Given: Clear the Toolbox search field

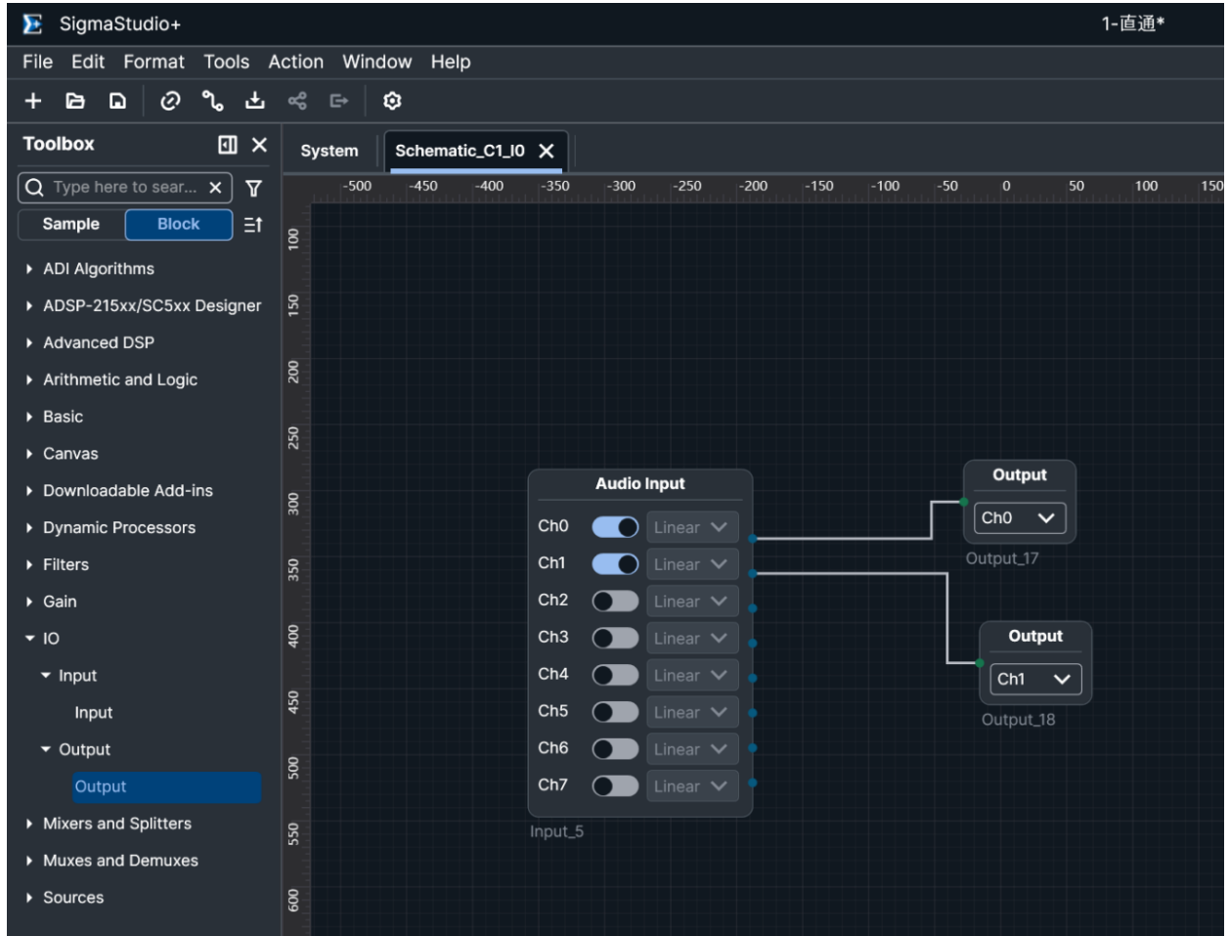Looking at the screenshot, I should pyautogui.click(x=215, y=188).
